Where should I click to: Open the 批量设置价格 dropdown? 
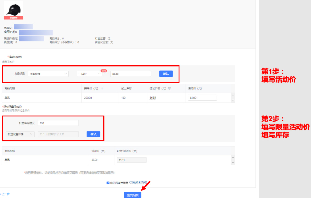tap(20, 134)
